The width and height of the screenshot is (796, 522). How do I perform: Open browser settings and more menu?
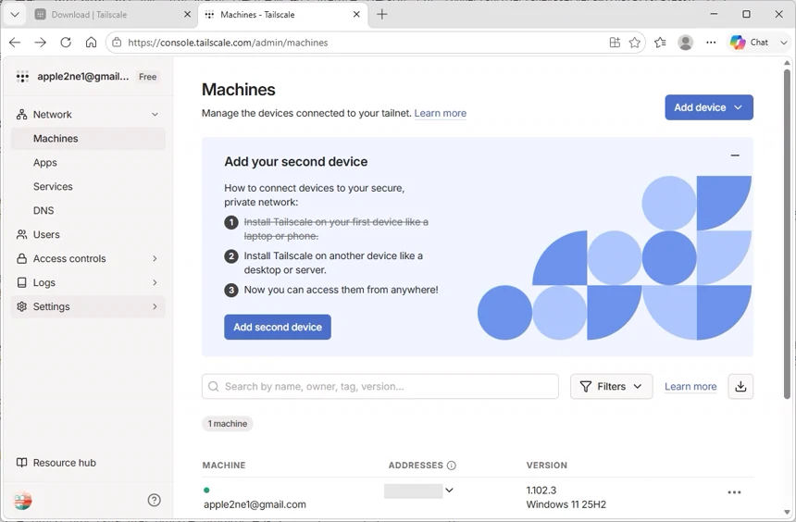tap(711, 43)
